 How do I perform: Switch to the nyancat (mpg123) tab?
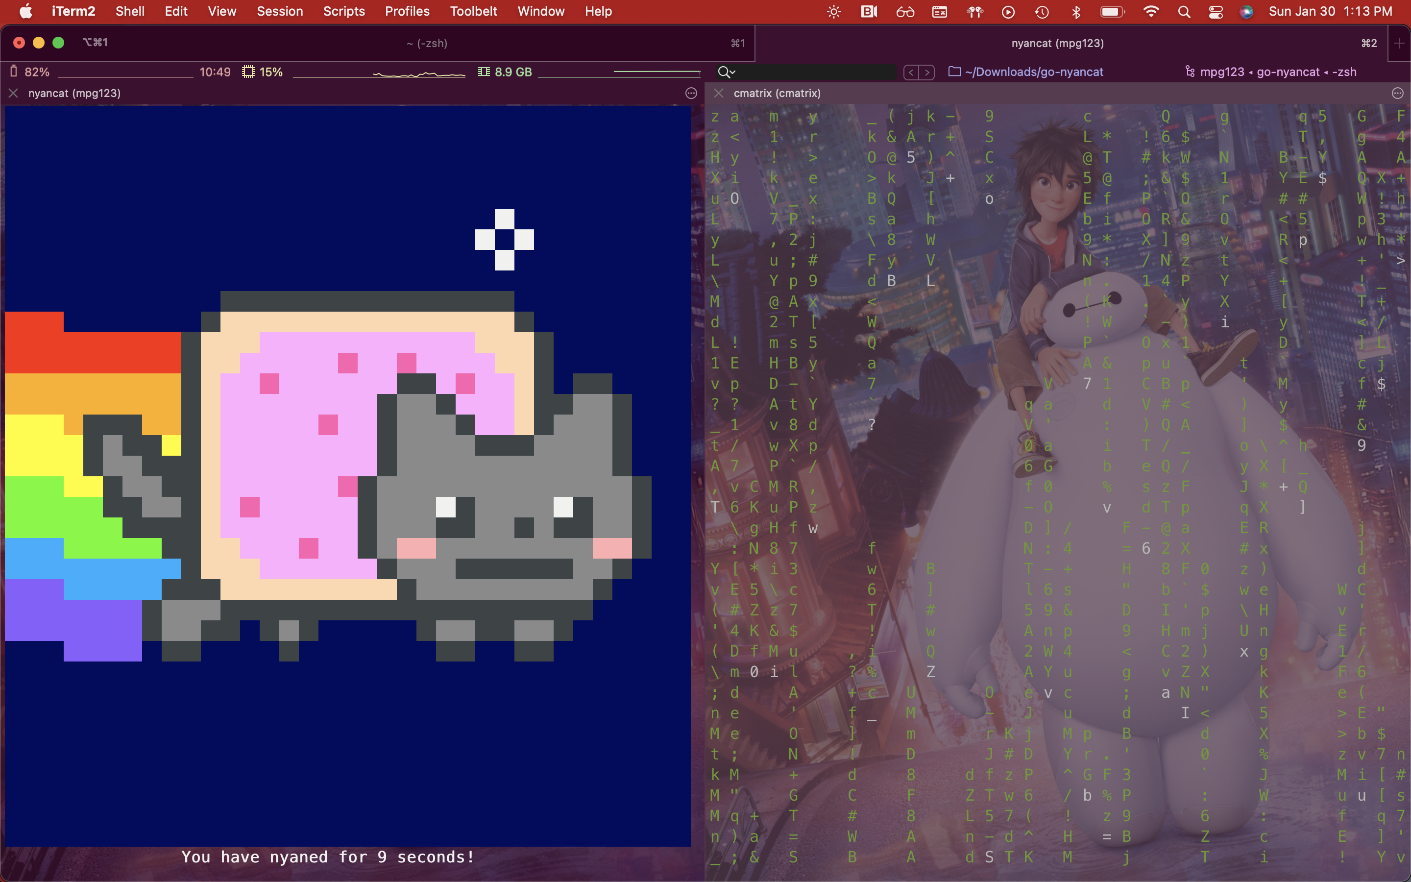point(1056,43)
